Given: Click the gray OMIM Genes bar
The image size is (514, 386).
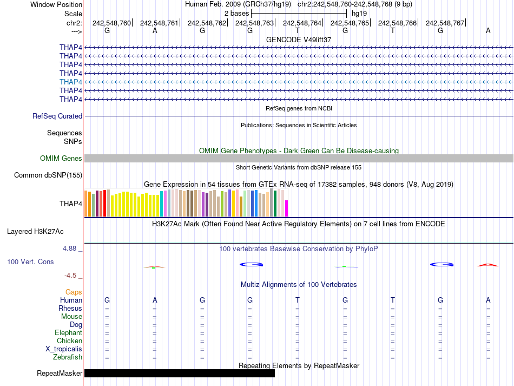Looking at the screenshot, I should (299, 159).
